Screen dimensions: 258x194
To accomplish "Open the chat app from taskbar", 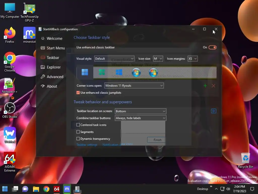I will pos(25,189).
